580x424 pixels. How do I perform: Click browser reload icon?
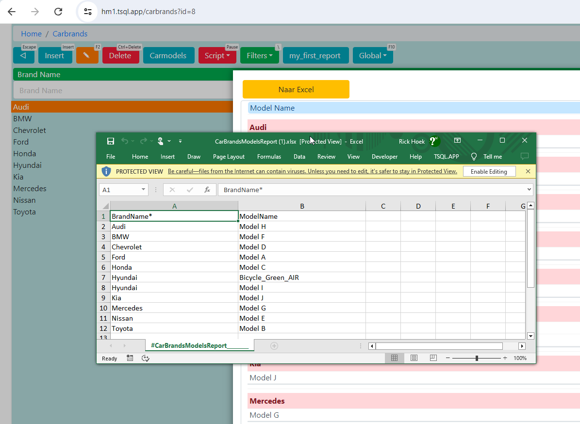(58, 12)
